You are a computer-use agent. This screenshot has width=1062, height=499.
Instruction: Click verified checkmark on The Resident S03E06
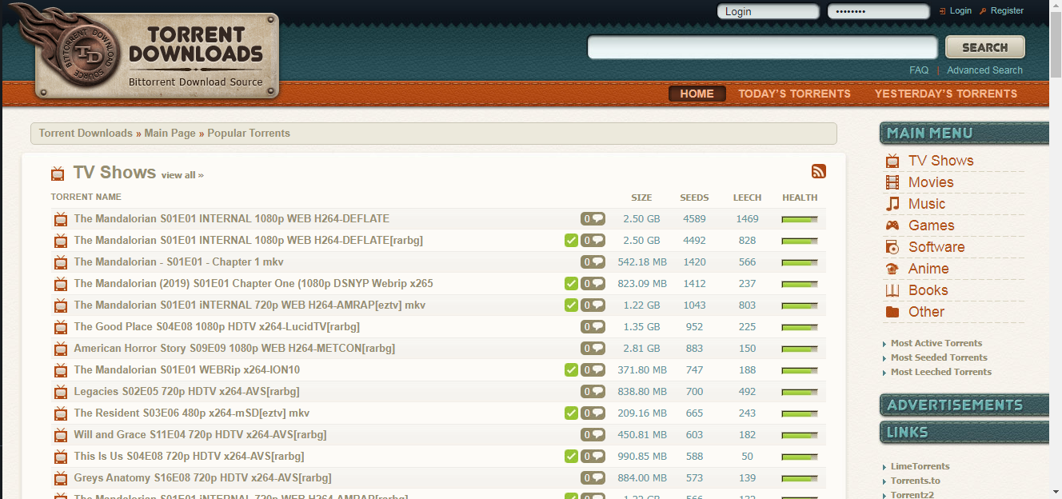pyautogui.click(x=571, y=413)
